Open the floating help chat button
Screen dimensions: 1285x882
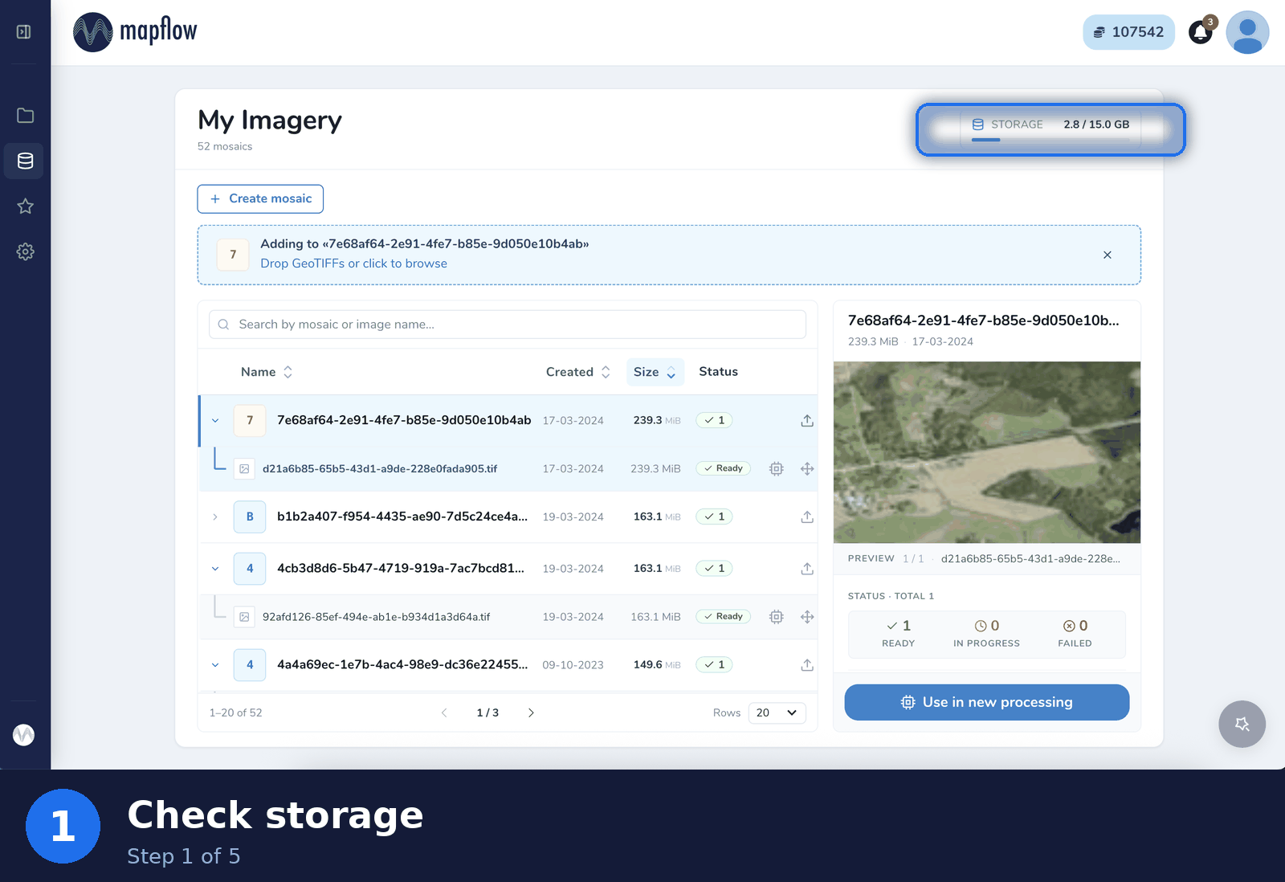[1242, 725]
